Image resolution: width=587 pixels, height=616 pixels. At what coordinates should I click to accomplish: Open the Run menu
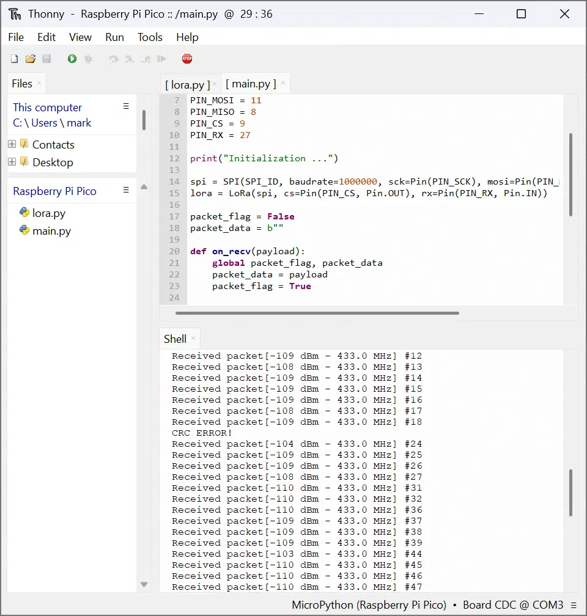(114, 37)
